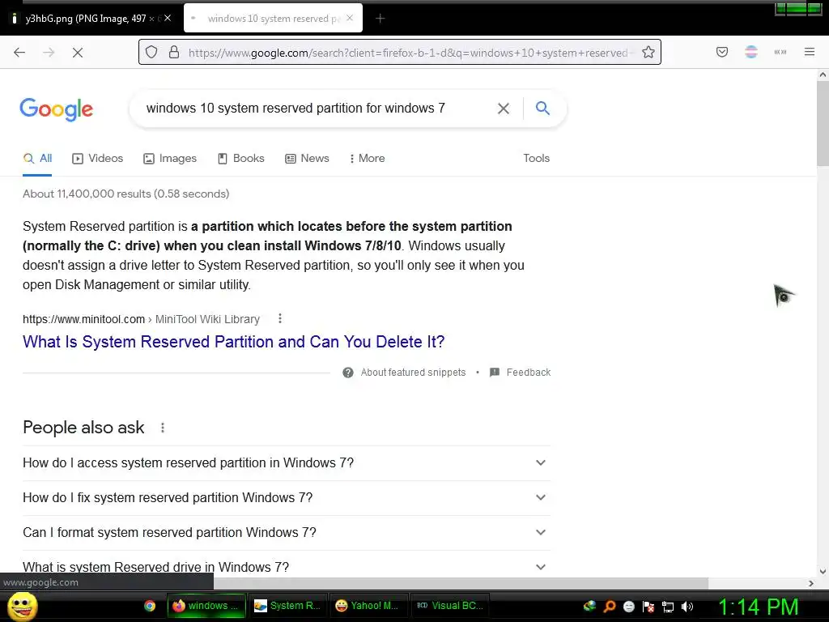The width and height of the screenshot is (829, 622).
Task: Open the tracking protection shield icon
Action: tap(151, 53)
